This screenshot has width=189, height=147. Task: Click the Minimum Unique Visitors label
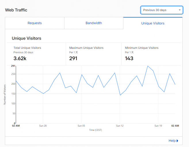(x=142, y=48)
